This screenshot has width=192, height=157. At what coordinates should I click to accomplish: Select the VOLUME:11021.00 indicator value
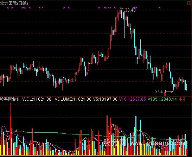(73, 99)
